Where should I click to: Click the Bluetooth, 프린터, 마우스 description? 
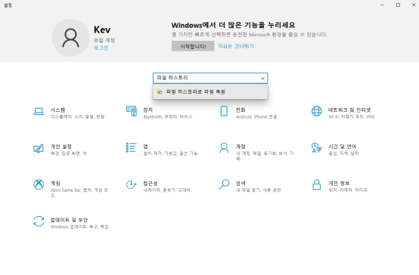[168, 116]
